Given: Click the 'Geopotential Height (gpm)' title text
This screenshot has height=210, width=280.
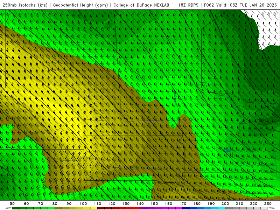Looking at the screenshot, I should 80,5.
